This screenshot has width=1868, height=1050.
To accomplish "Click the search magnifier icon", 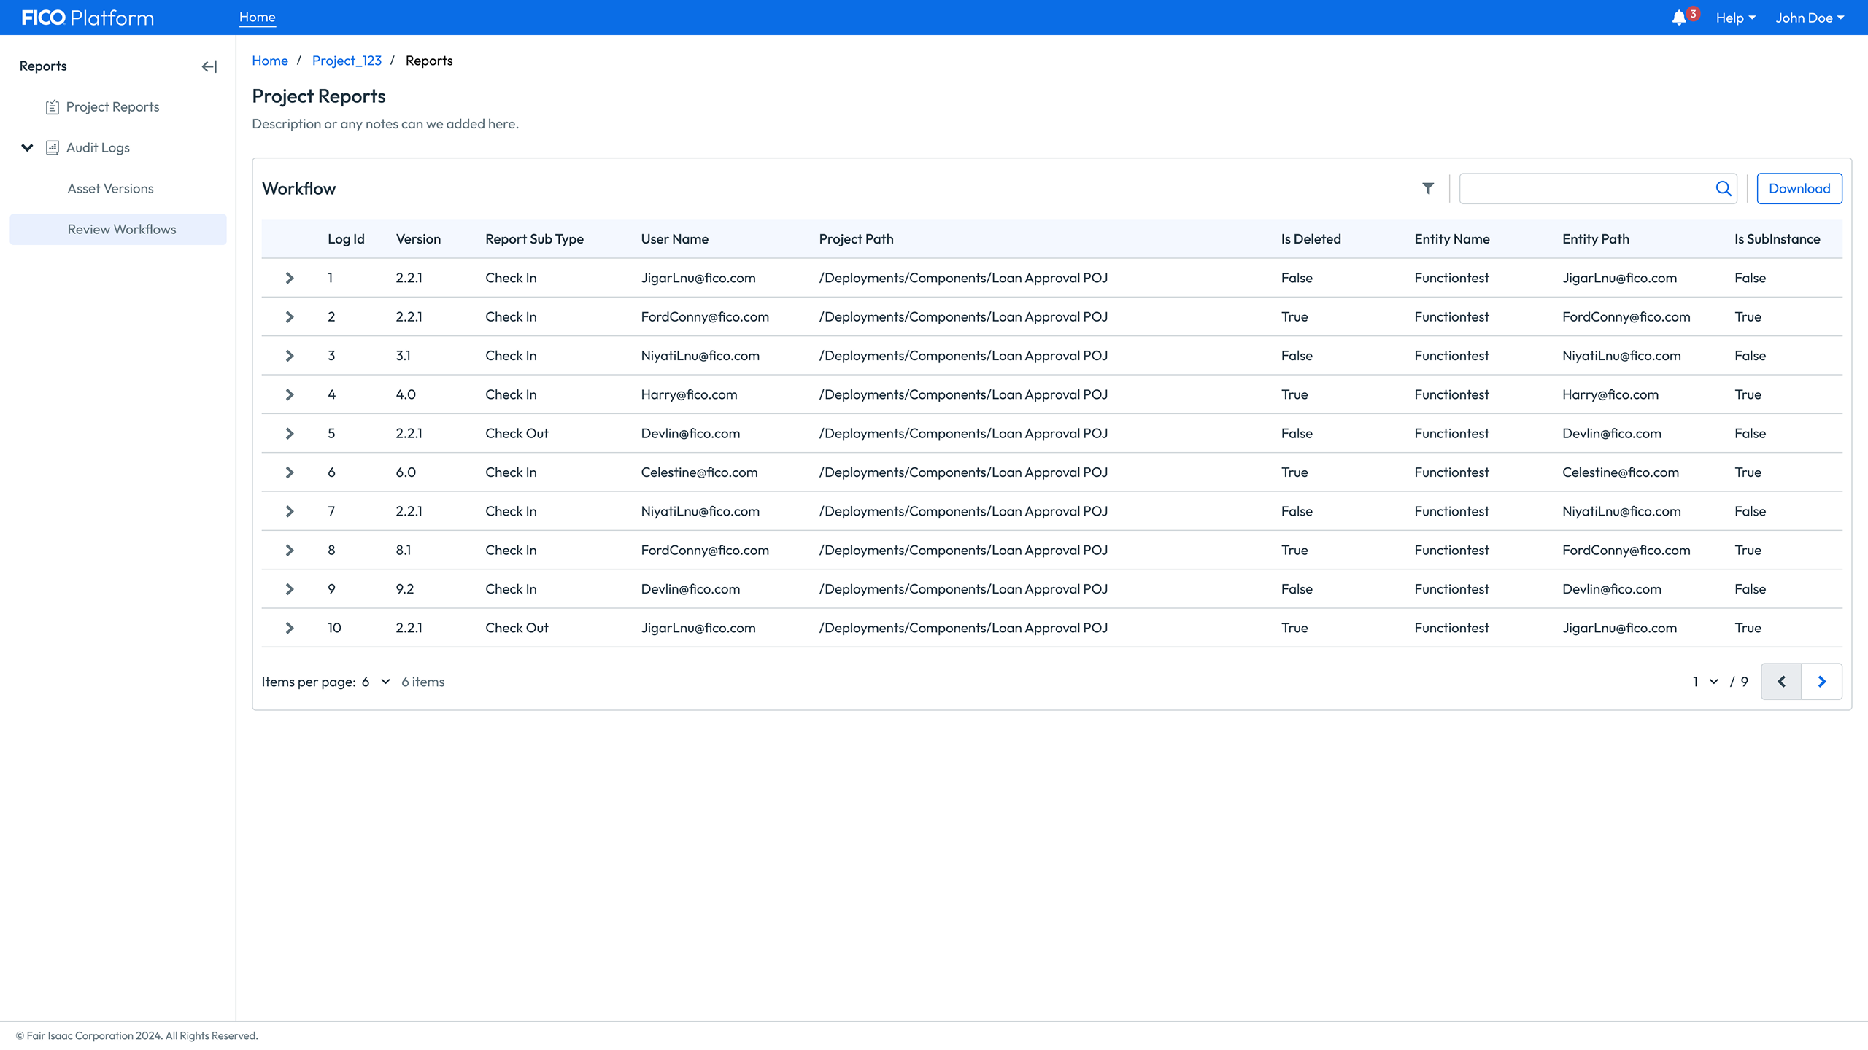I will (1724, 189).
